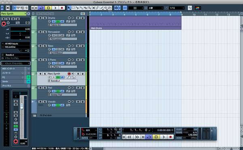The height and width of the screenshot is (150, 243).
Task: Select the Object Selection arrow tool
Action: (x=69, y=8)
